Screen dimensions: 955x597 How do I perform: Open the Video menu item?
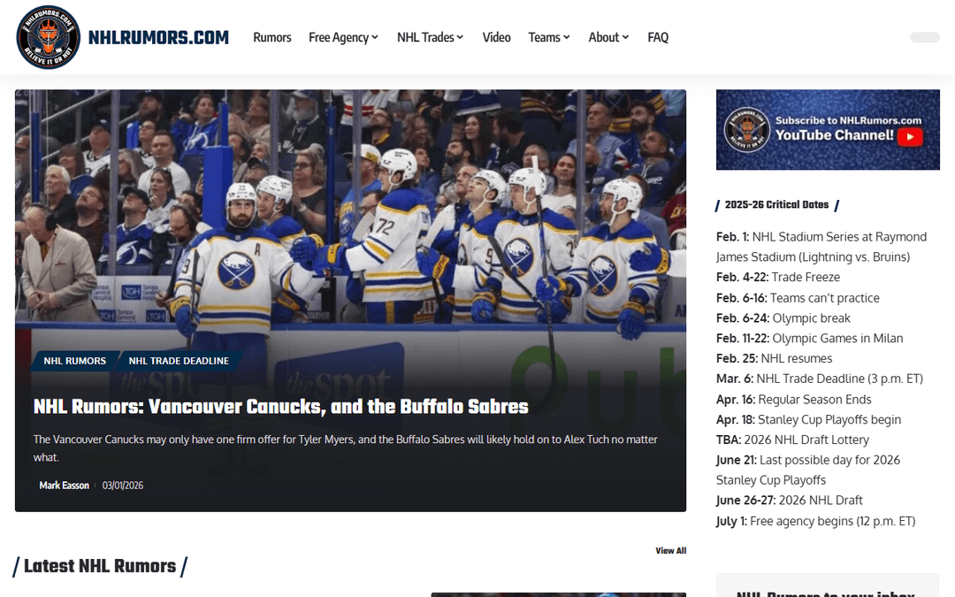point(496,38)
